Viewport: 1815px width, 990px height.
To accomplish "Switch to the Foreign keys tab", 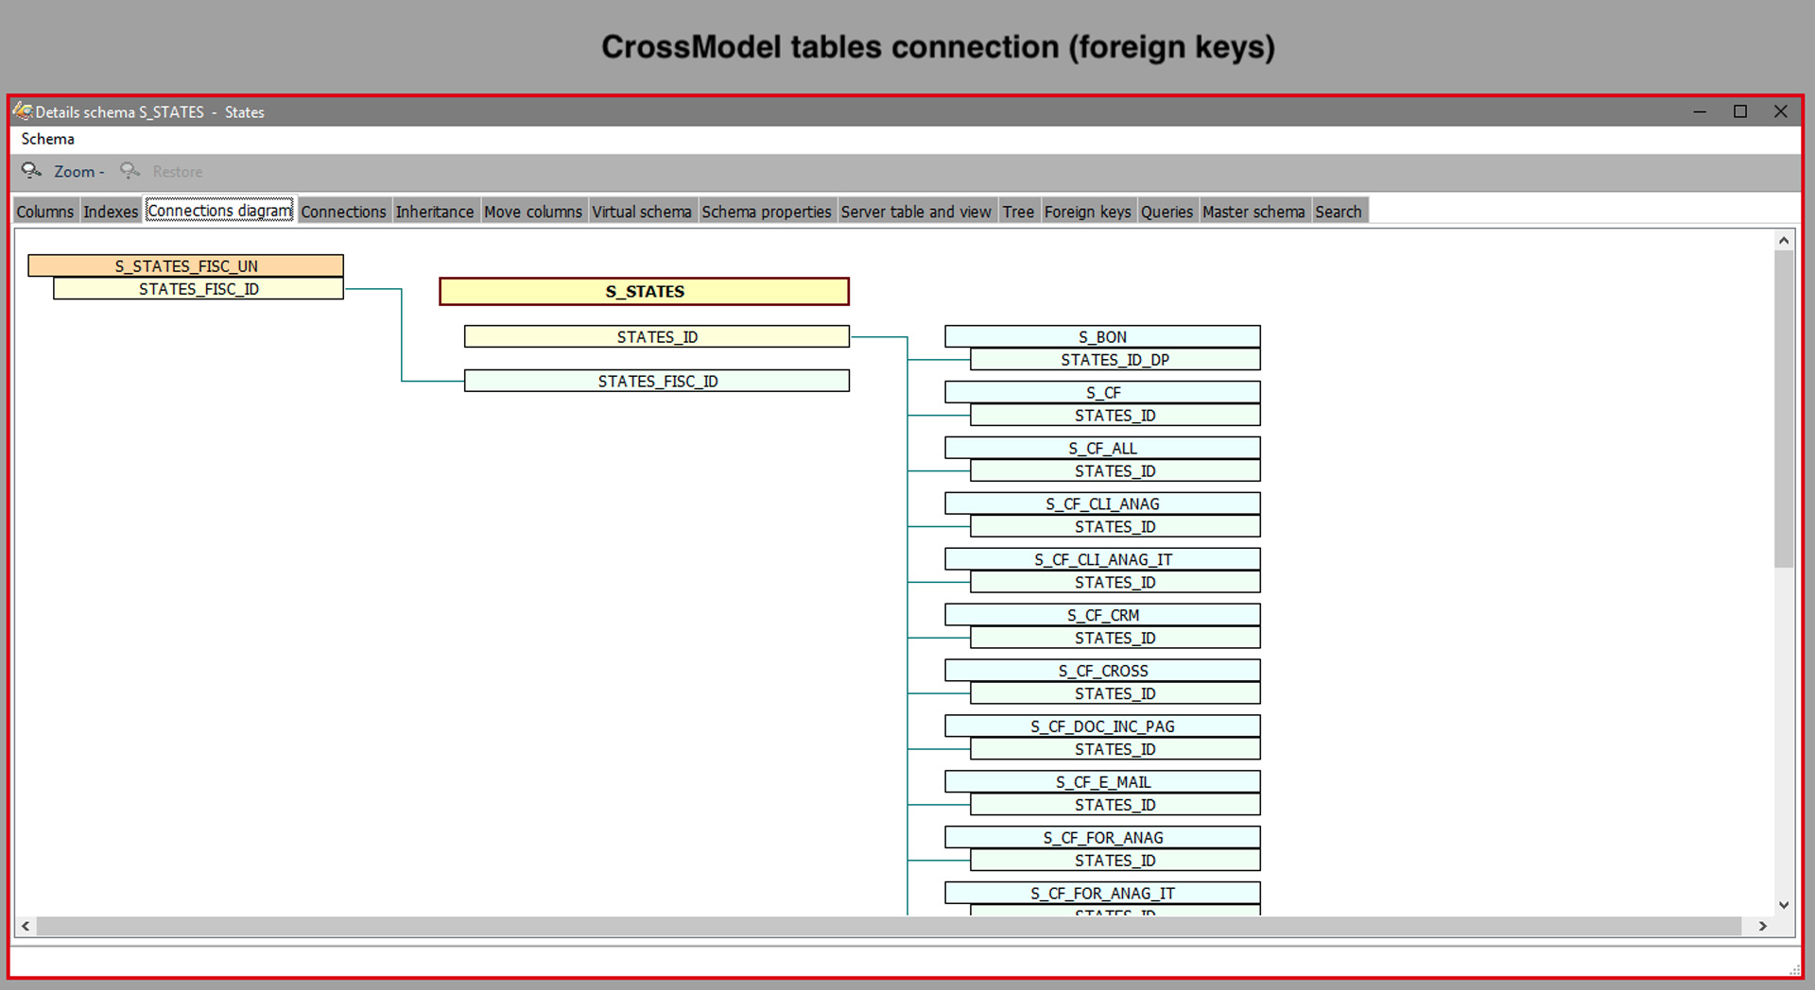I will coord(1087,212).
